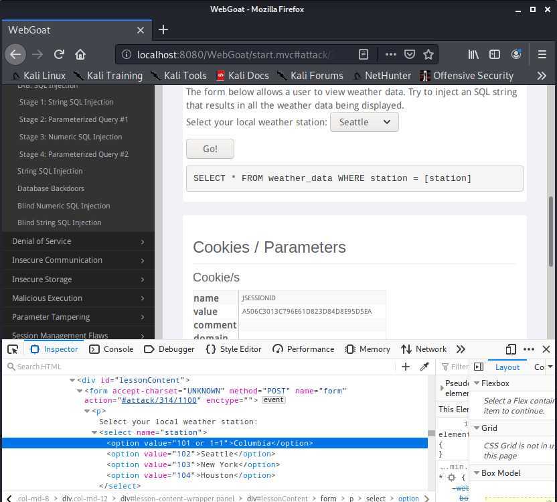Open page actions three-dot menu in address bar
The width and height of the screenshot is (557, 502).
tap(390, 54)
